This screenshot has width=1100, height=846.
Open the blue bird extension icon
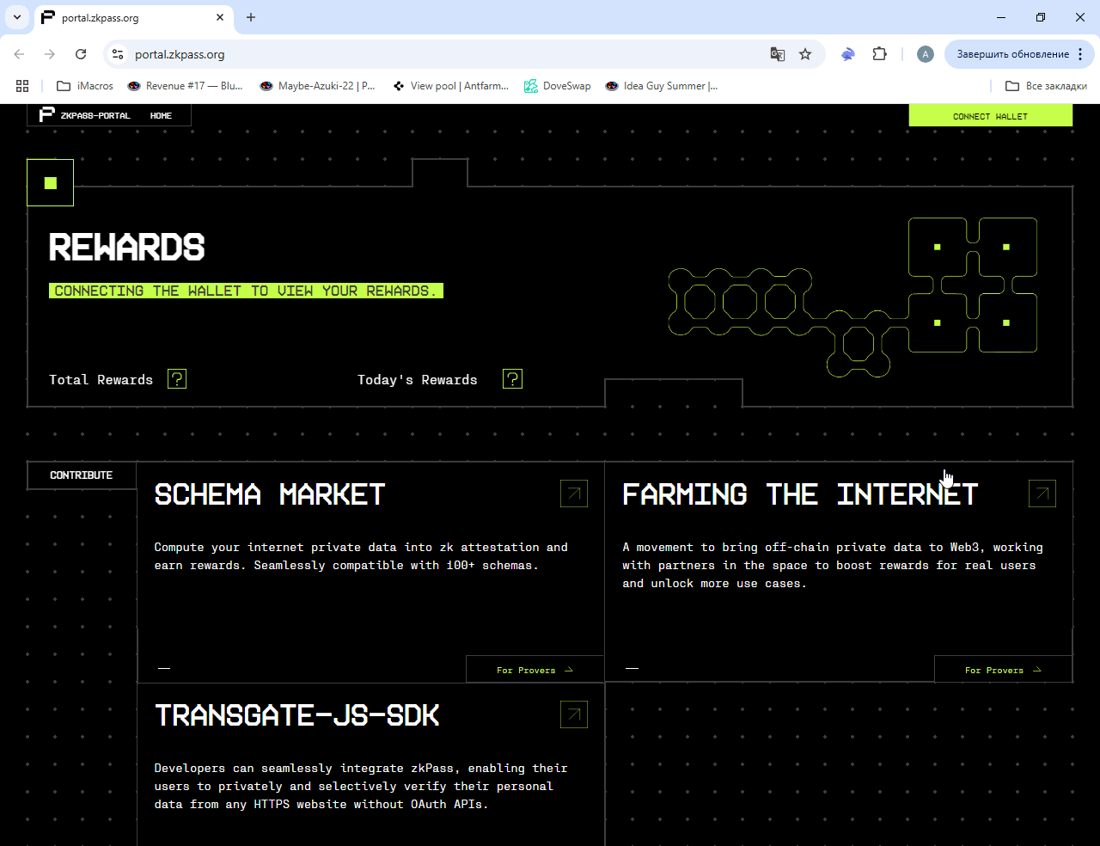[848, 54]
